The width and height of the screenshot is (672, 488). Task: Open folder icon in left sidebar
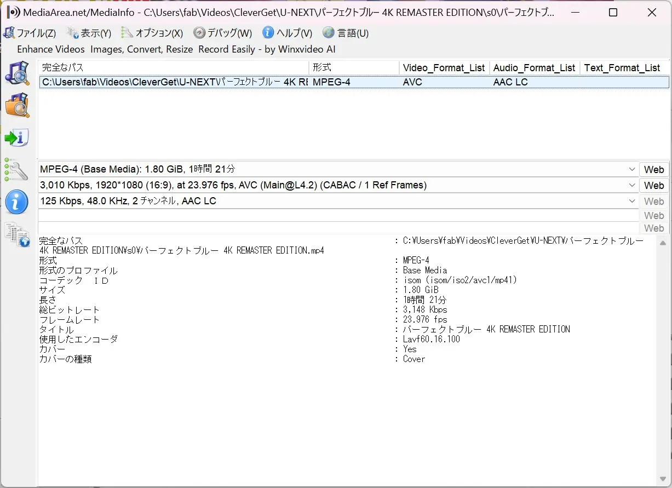(17, 105)
